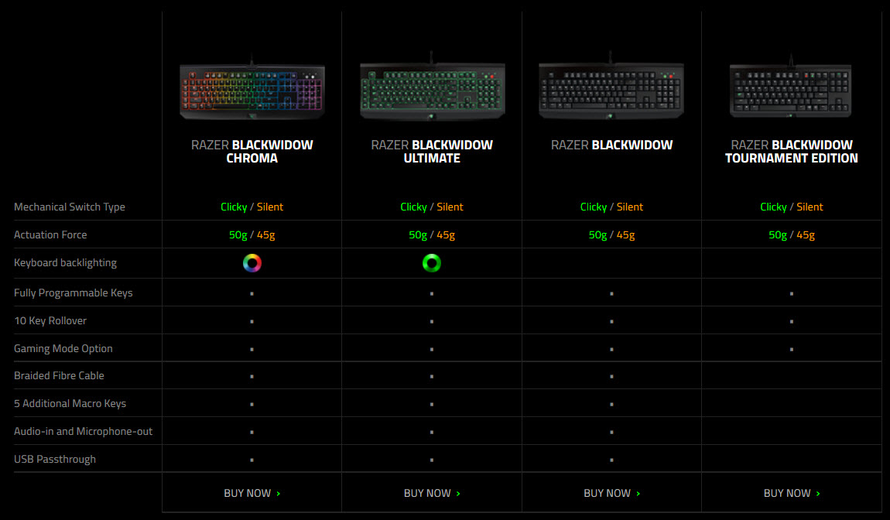
Task: Click Clicky in the standard BlackWidow column
Action: click(x=594, y=207)
